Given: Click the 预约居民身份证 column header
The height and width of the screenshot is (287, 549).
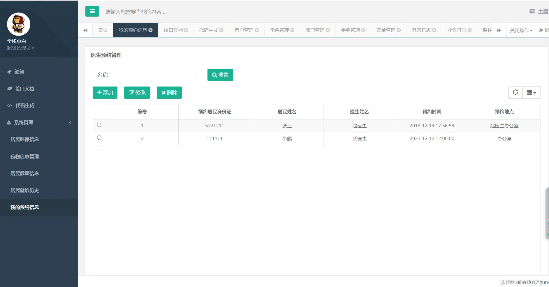Looking at the screenshot, I should pos(214,112).
